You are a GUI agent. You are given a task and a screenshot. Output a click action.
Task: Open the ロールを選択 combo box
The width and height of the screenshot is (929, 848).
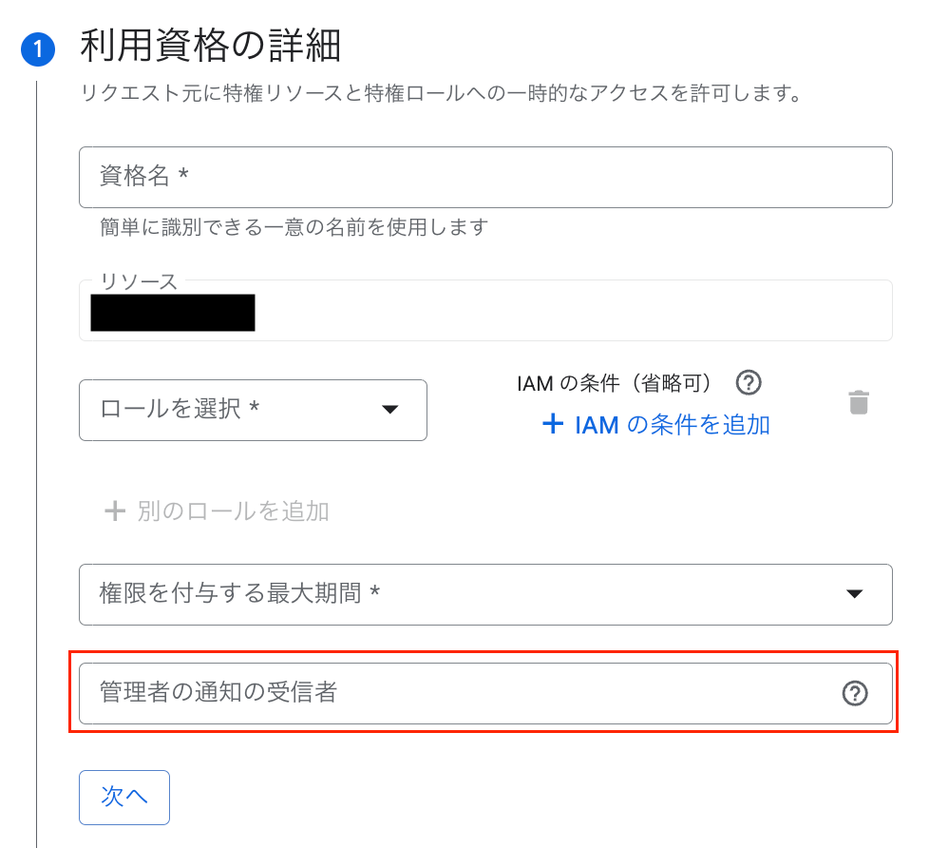(x=237, y=410)
